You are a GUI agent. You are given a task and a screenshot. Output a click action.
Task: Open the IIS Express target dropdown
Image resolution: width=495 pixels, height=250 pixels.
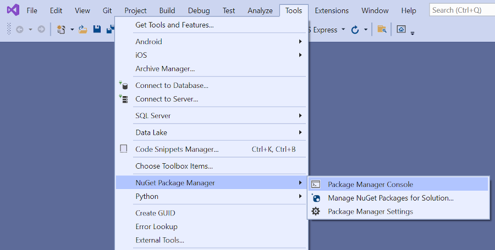343,30
